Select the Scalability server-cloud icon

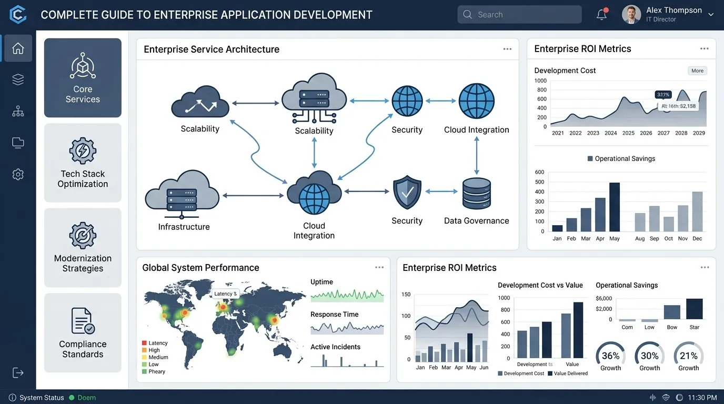pos(314,98)
